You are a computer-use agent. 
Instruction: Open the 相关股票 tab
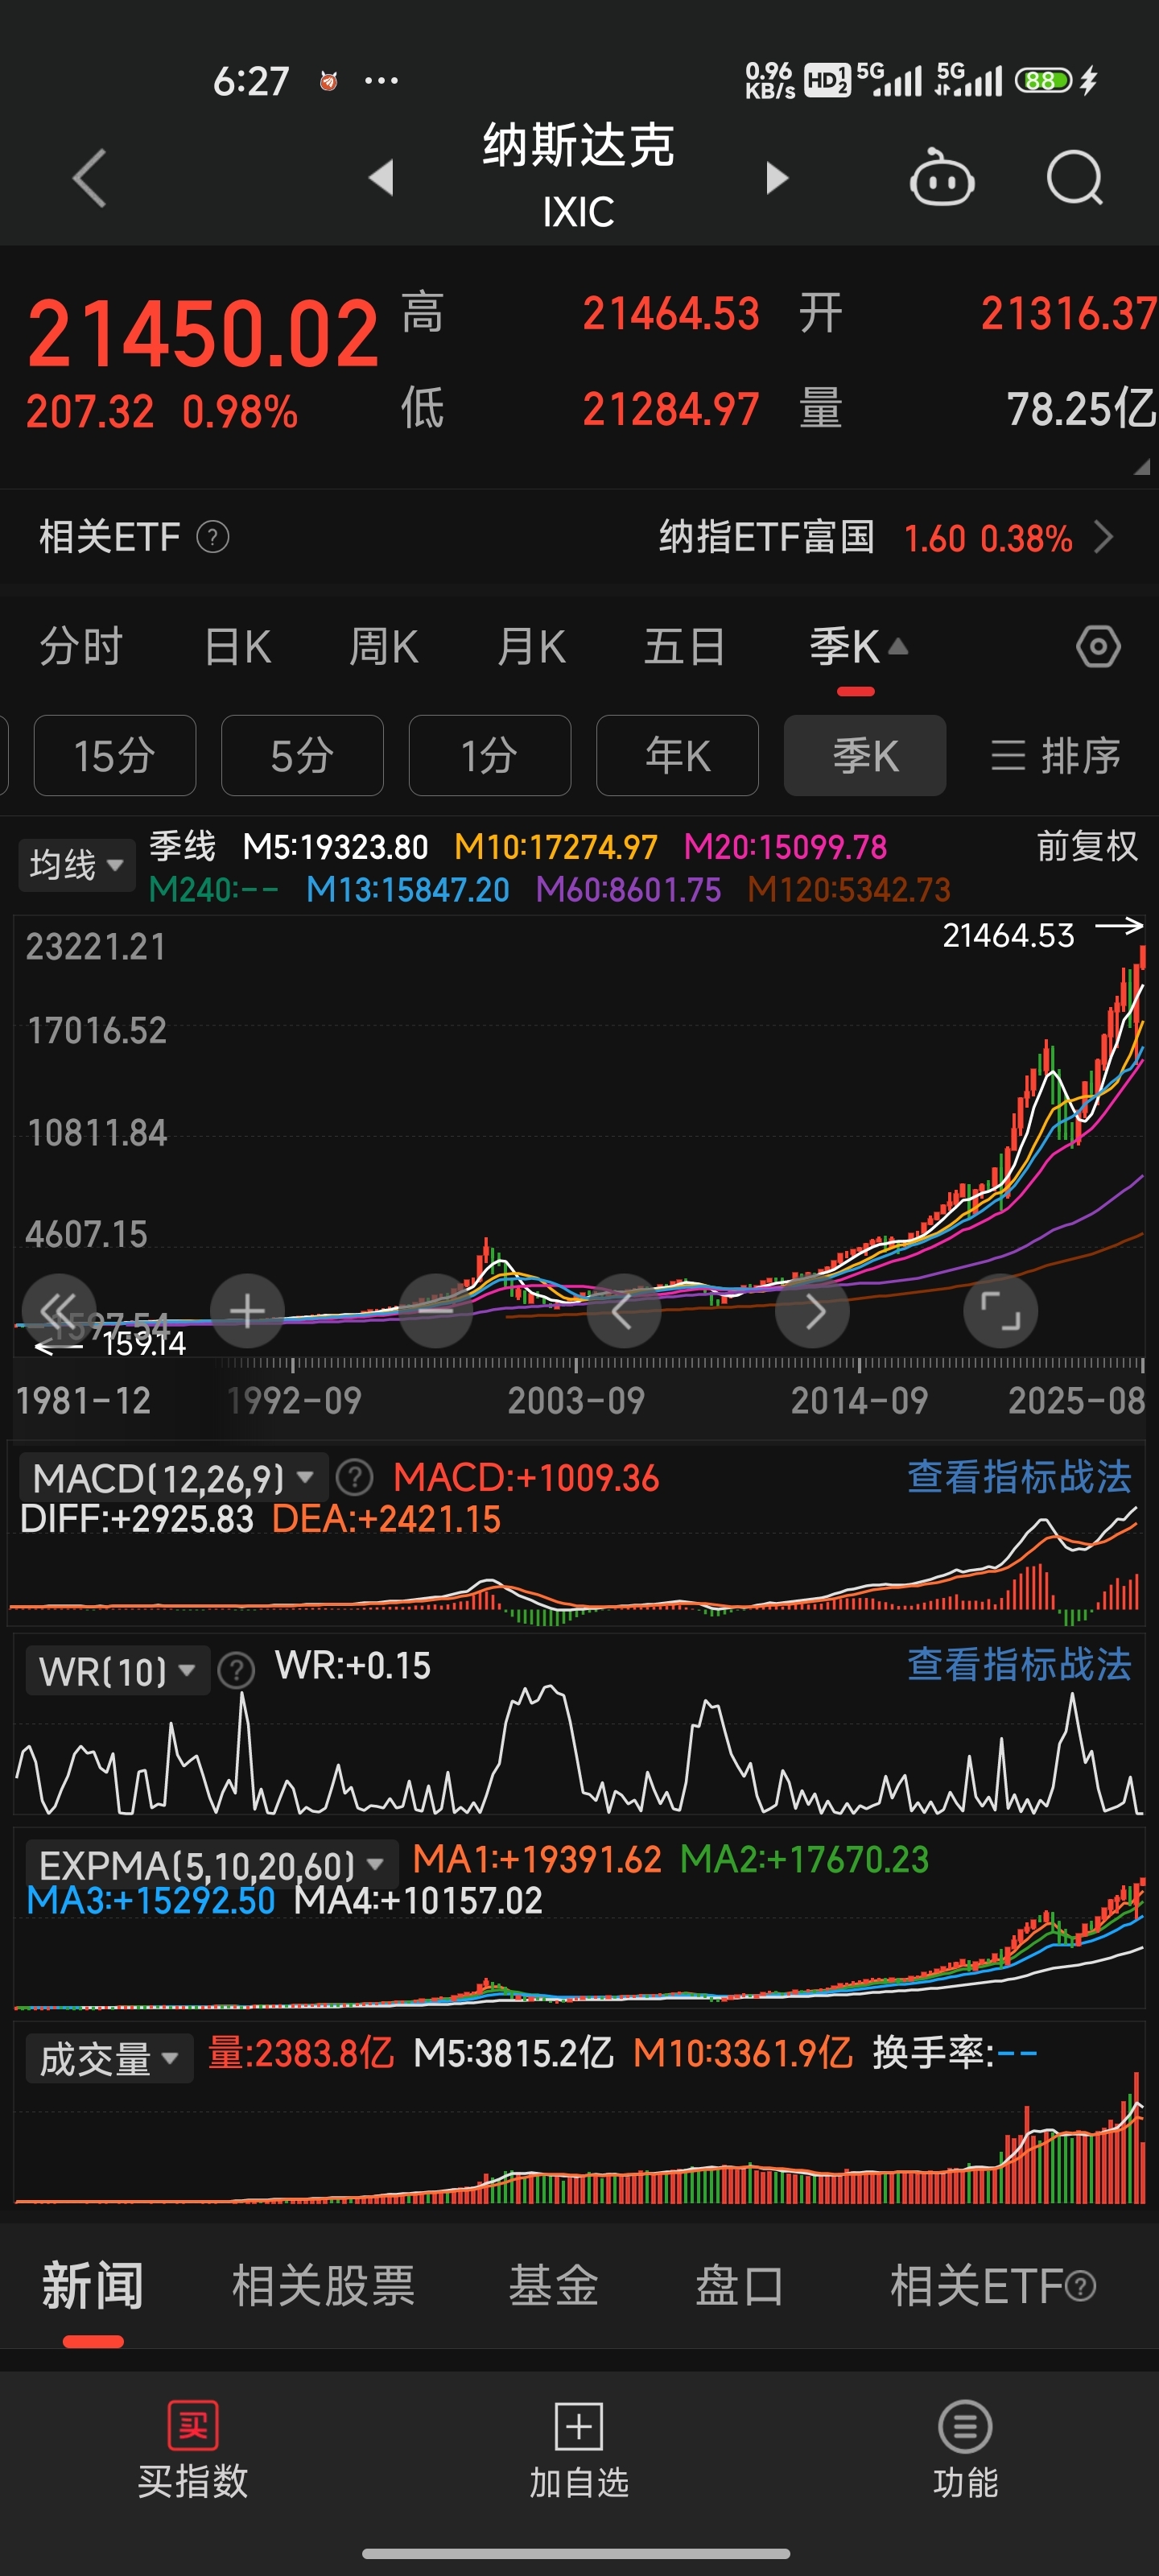(x=323, y=2286)
